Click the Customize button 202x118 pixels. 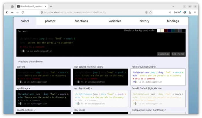point(164,54)
